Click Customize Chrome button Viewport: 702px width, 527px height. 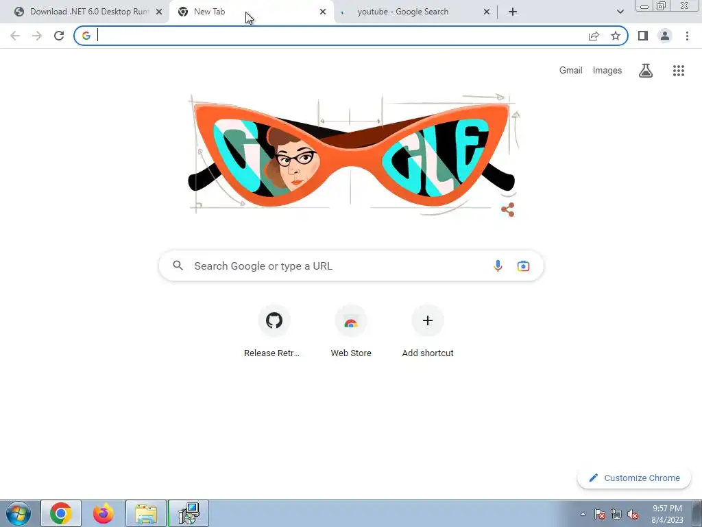(x=634, y=478)
